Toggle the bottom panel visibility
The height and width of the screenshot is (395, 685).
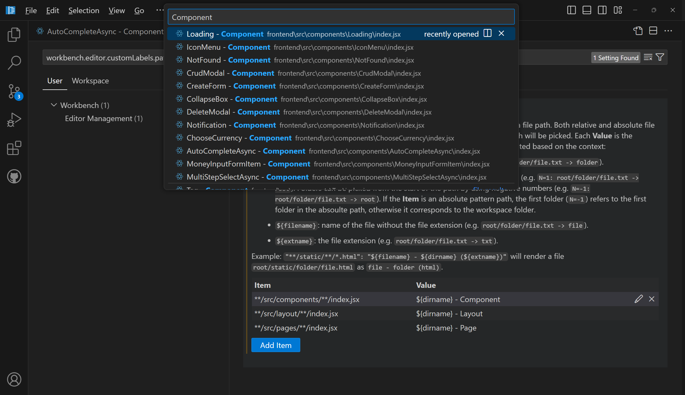tap(587, 10)
